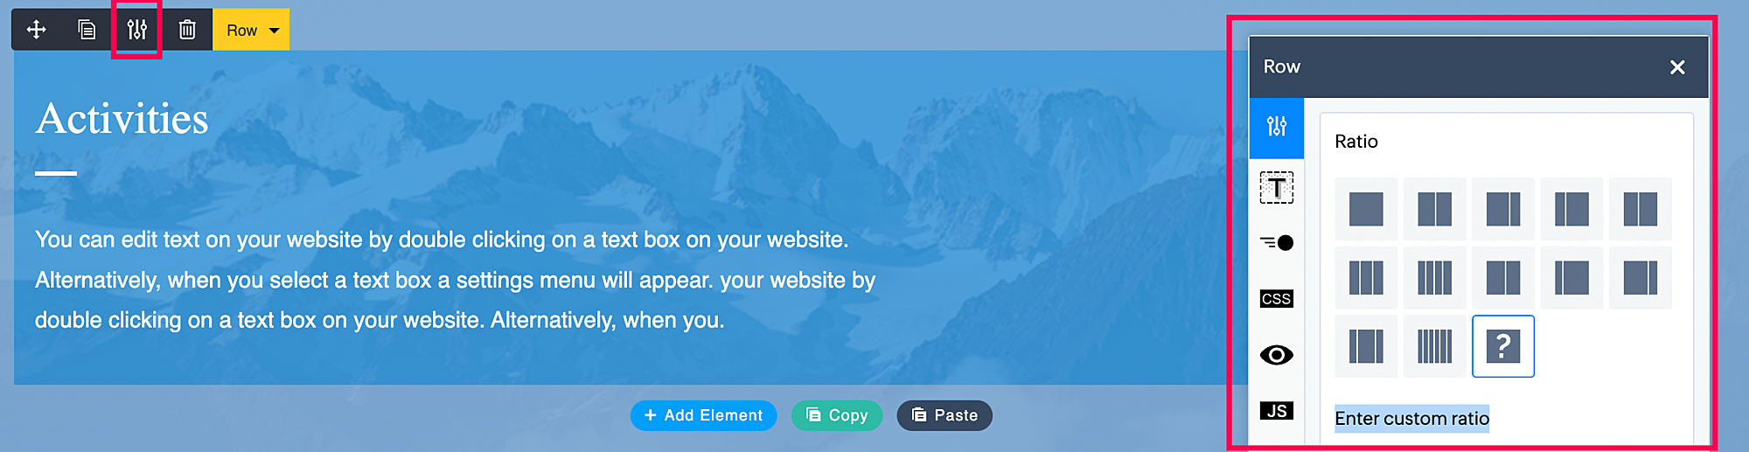The height and width of the screenshot is (452, 1749).
Task: Click the Enter custom ratio field label
Action: point(1411,419)
